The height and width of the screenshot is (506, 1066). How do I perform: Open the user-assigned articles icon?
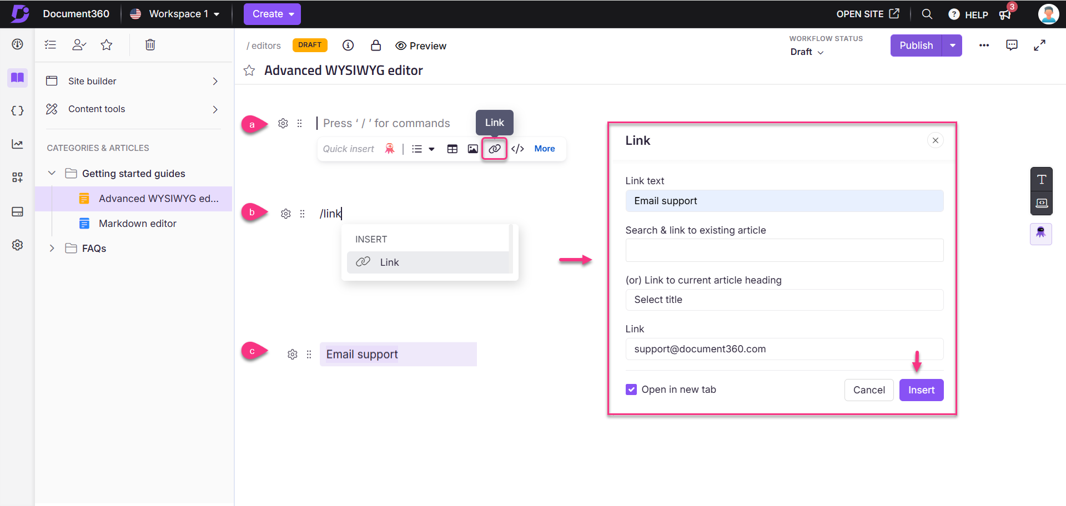(79, 45)
